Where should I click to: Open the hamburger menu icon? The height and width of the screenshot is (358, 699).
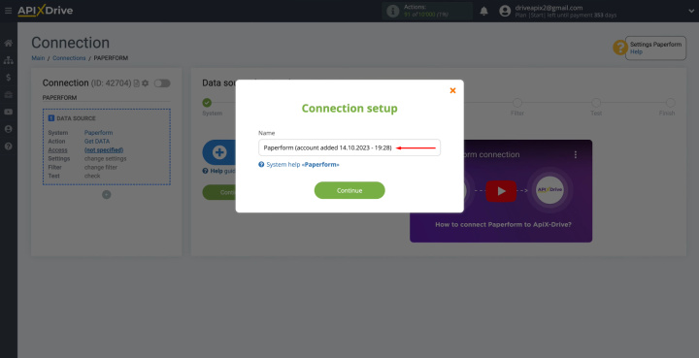[8, 11]
